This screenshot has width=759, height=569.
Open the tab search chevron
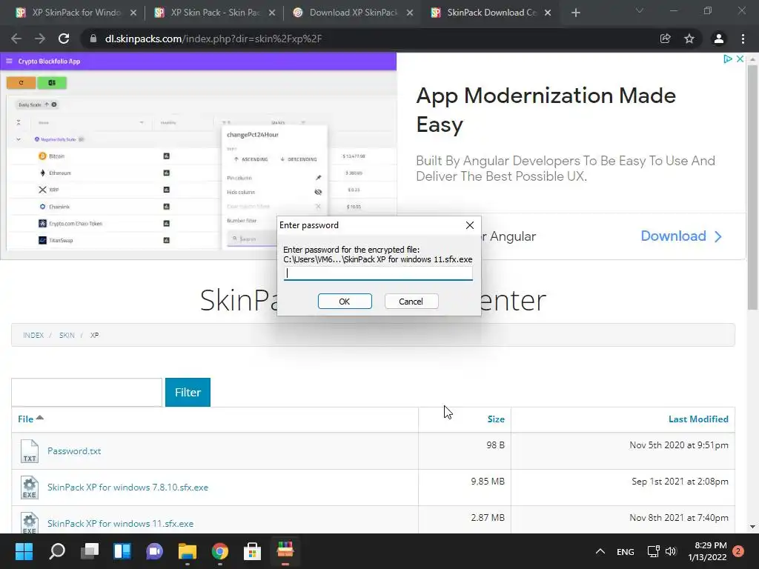pos(640,10)
